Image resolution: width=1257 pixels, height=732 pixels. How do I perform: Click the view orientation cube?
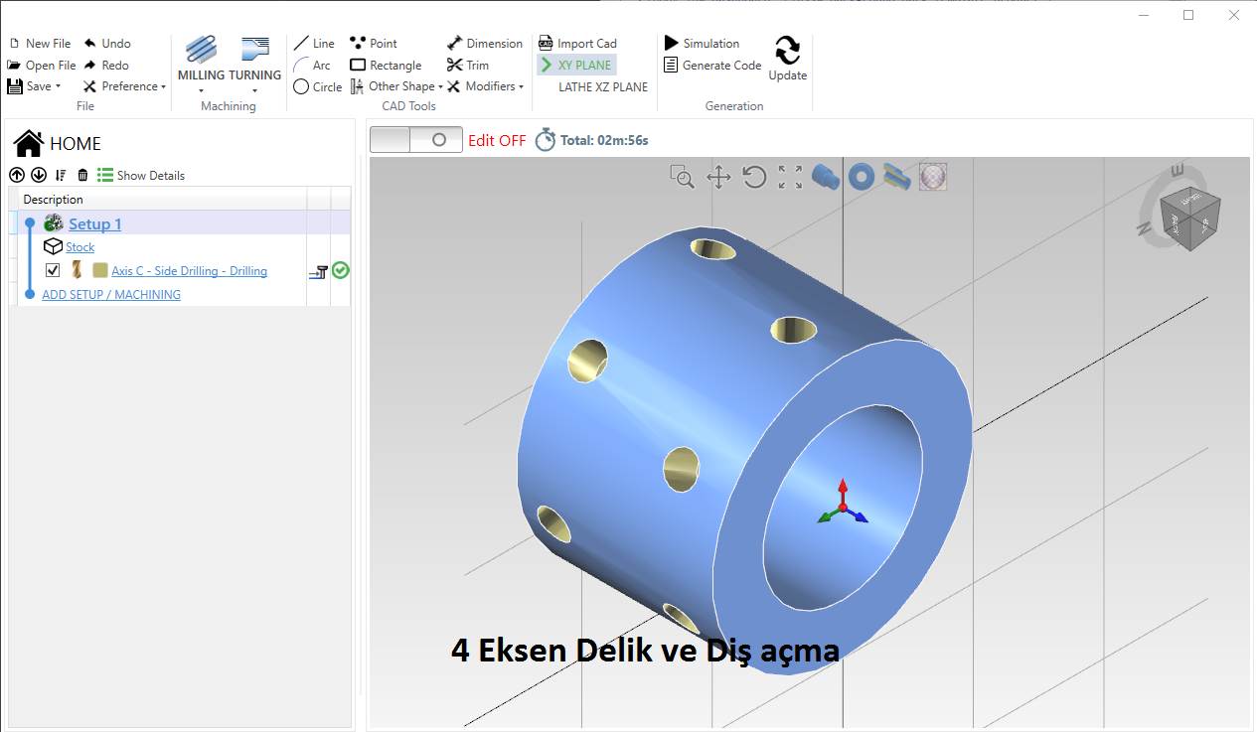[x=1189, y=208]
